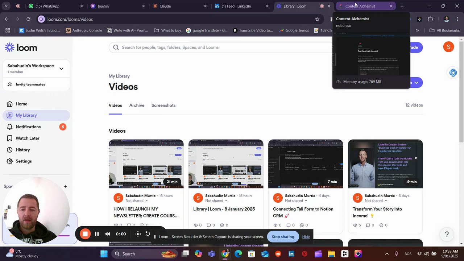The image size is (464, 261).
Task: Open a new browser tab
Action: coord(402,6)
